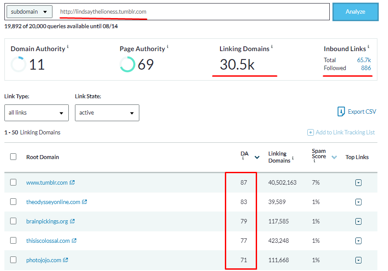
Task: Check the photojojo.com row checkbox
Action: tap(13, 260)
